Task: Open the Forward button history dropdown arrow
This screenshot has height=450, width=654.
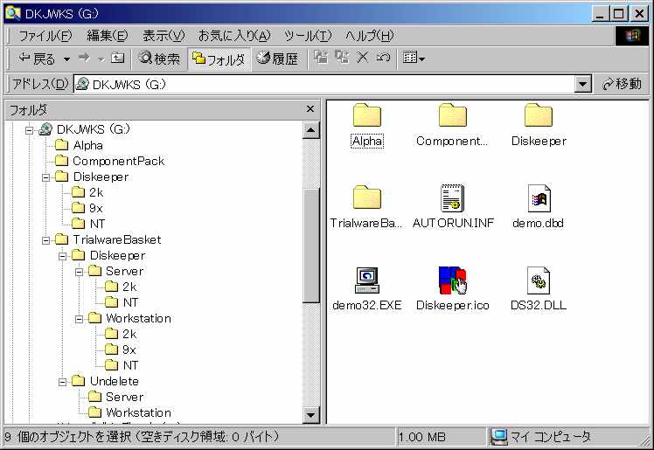Action: coord(101,59)
